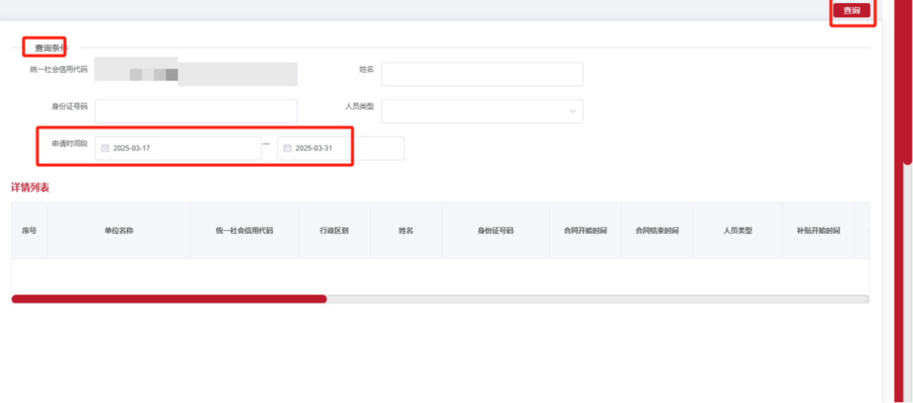Click the 序号 column header
The width and height of the screenshot is (913, 403).
[x=29, y=230]
